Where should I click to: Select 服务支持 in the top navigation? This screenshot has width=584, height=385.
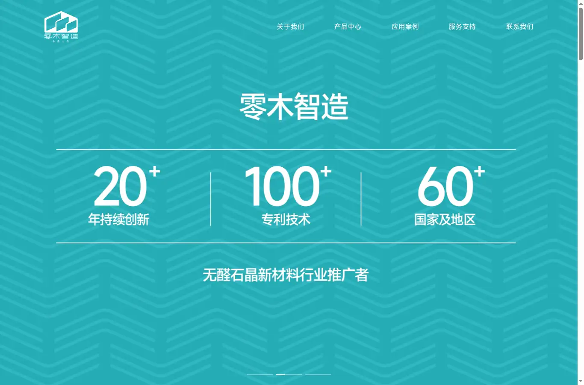point(462,27)
